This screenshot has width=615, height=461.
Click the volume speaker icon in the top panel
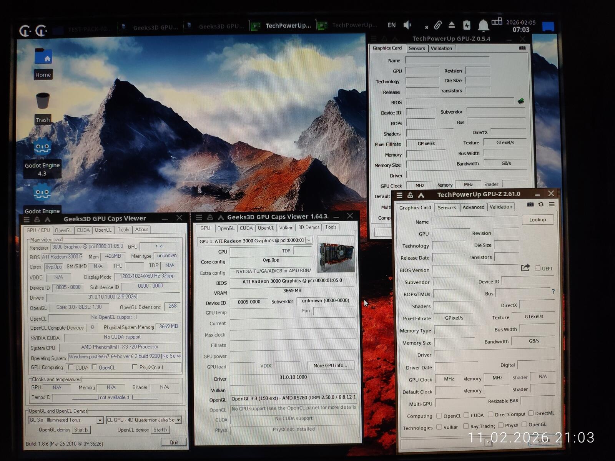click(x=407, y=25)
